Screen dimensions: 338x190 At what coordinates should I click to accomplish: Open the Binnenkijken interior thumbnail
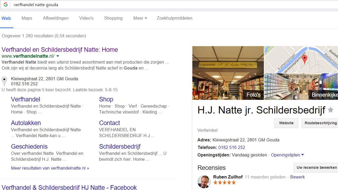301,87
